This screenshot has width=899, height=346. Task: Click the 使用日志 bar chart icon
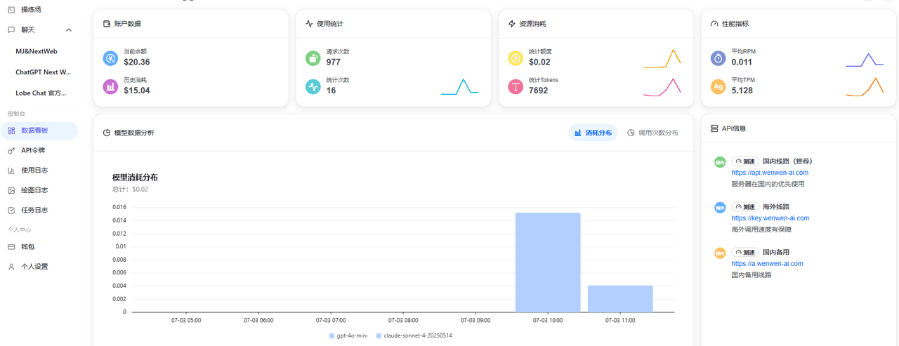click(11, 171)
